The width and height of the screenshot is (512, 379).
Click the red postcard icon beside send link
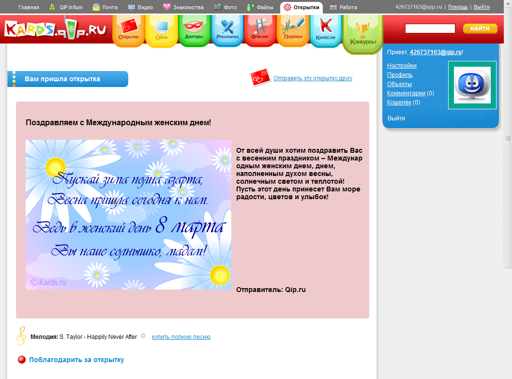[260, 77]
